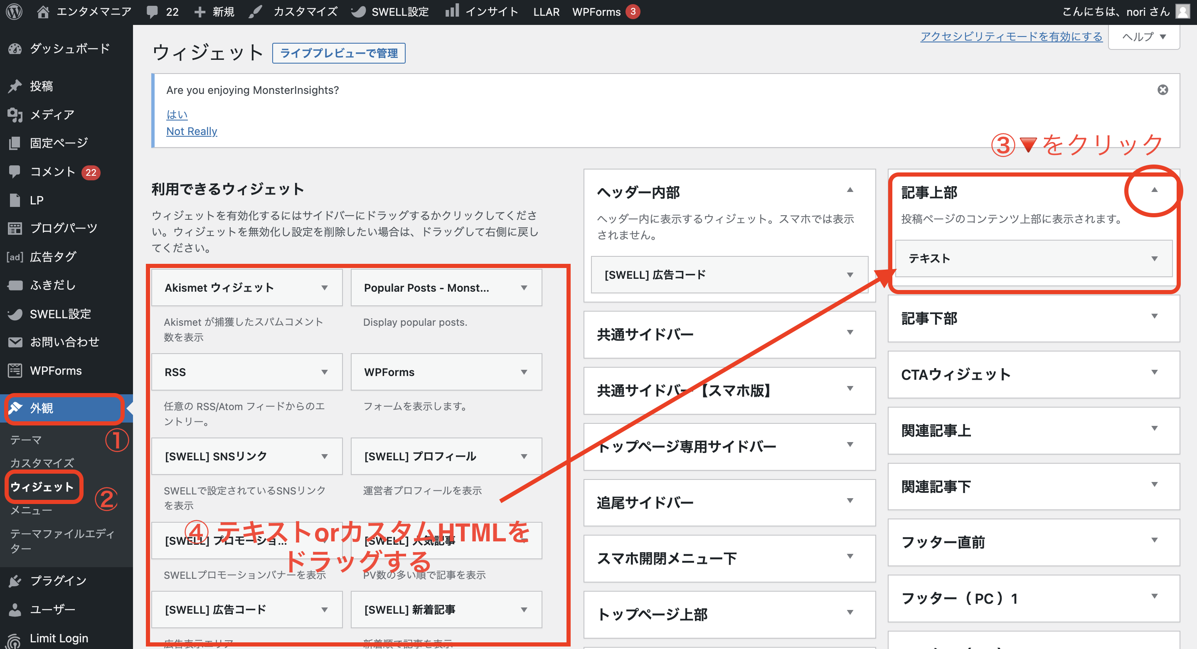The height and width of the screenshot is (649, 1197).
Task: Click the ダッシュボード gauge icon
Action: click(15, 49)
